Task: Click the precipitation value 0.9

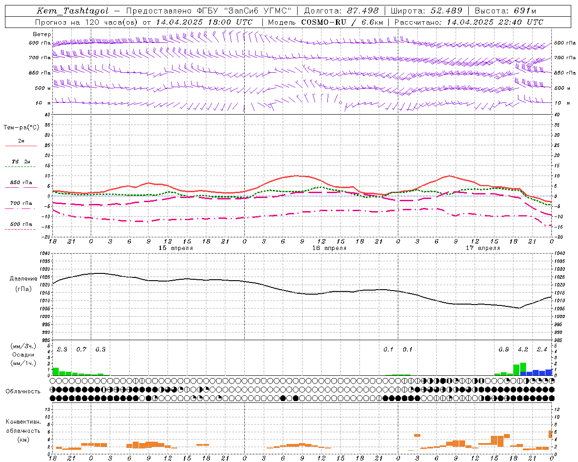Action: (x=503, y=349)
